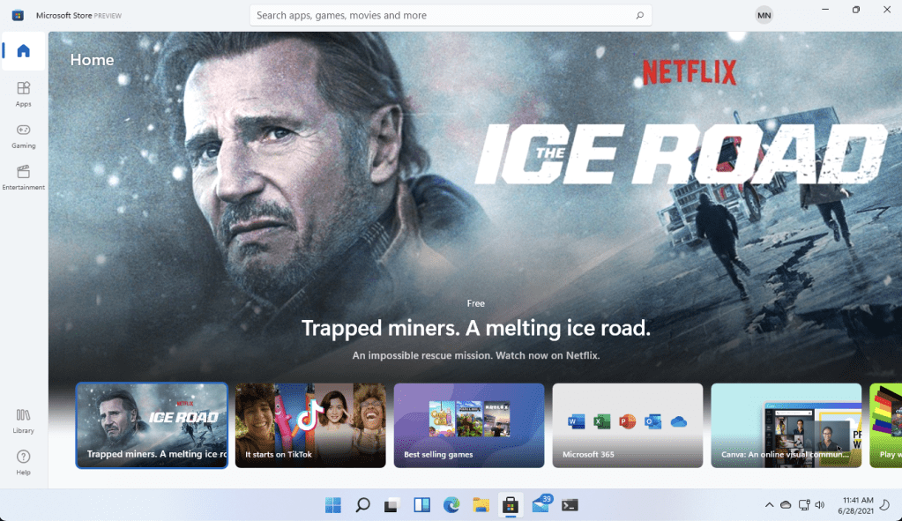Launch Microsoft Edge from the taskbar

451,505
